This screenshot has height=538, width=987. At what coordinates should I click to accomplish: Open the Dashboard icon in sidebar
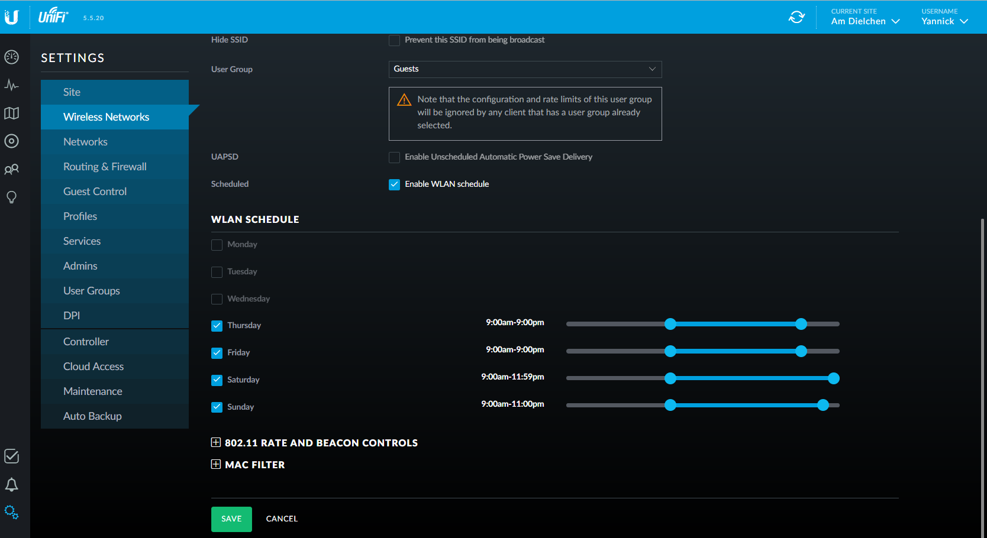click(12, 57)
